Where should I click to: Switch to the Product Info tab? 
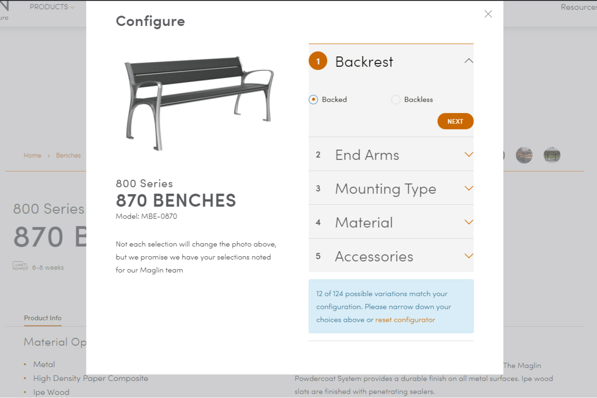(x=43, y=318)
